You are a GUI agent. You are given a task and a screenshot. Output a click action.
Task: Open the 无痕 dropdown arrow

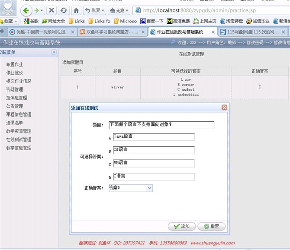coord(127,10)
